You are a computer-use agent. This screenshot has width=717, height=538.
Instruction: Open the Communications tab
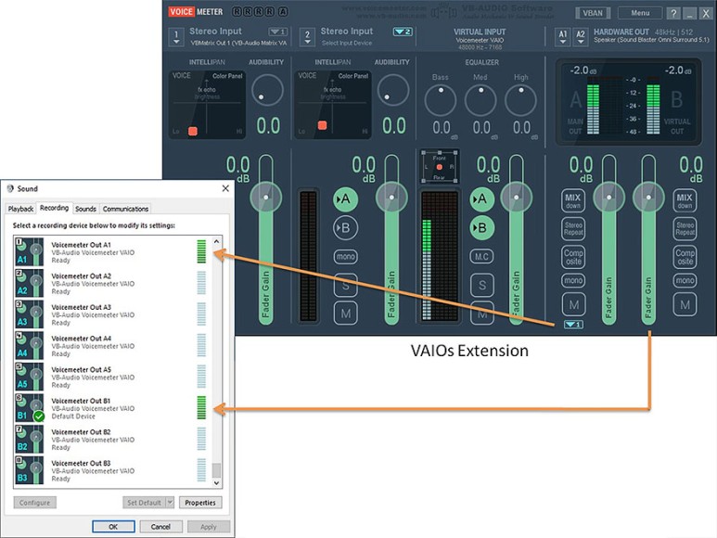[125, 209]
